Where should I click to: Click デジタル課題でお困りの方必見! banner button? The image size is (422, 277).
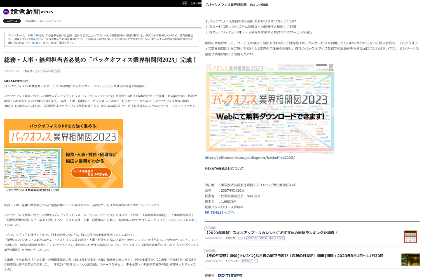[91, 173]
